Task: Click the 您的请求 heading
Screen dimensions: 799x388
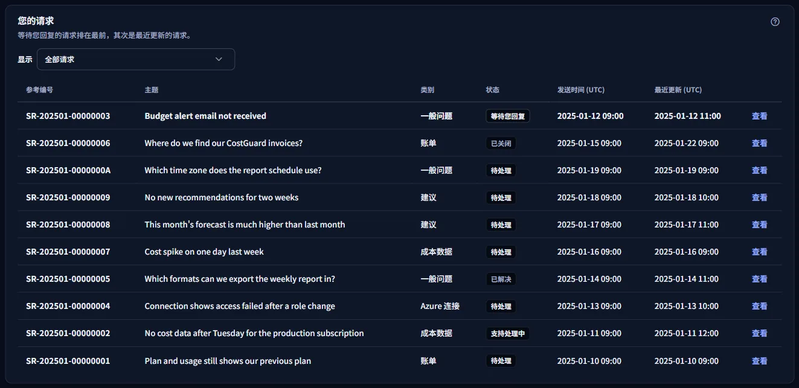Action: [36, 21]
